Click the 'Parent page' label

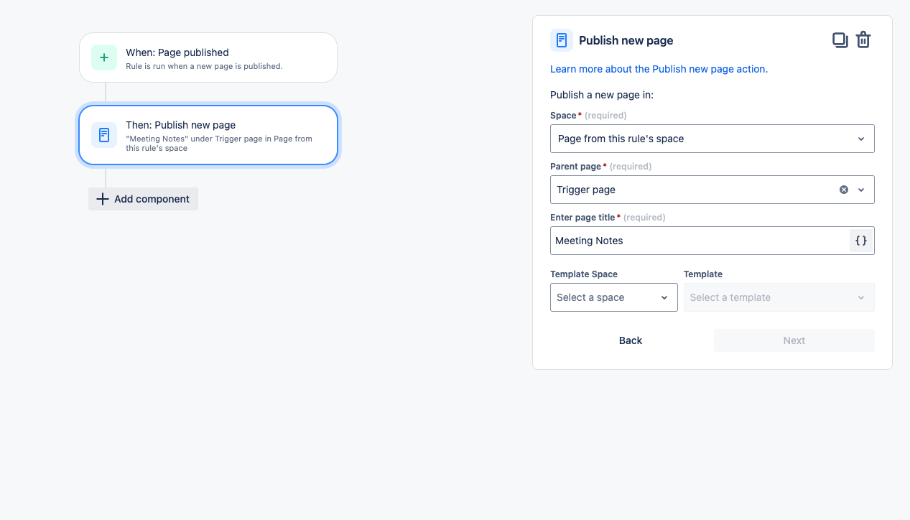coord(575,166)
